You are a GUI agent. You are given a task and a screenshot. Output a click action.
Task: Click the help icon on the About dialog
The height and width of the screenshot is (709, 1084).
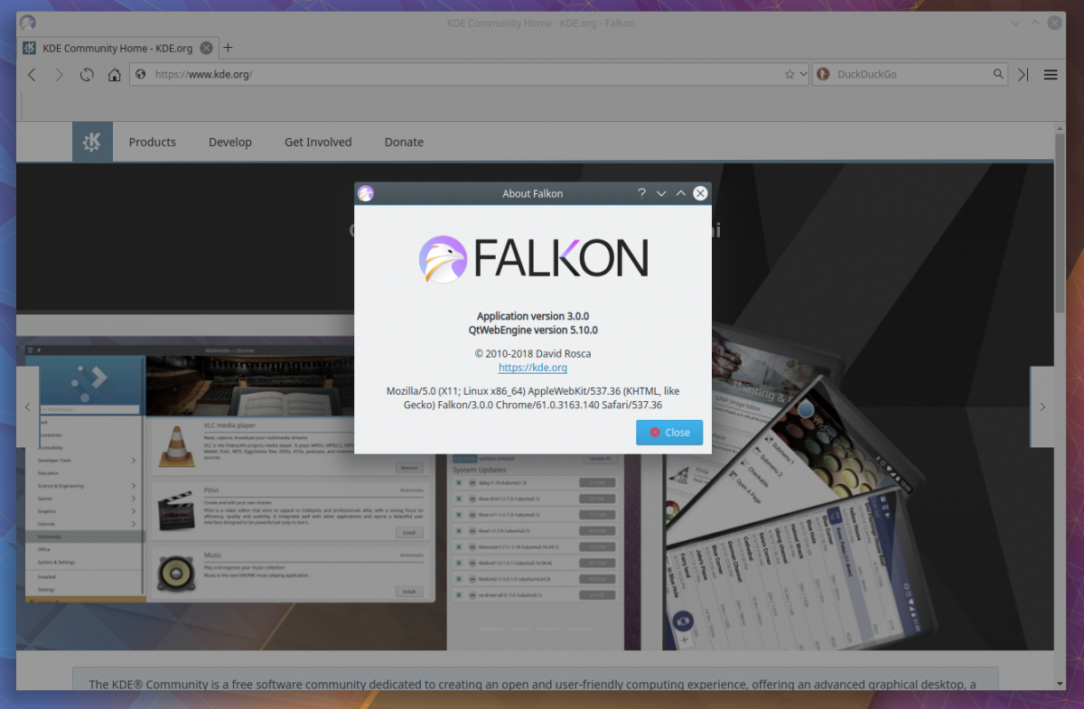pyautogui.click(x=641, y=192)
